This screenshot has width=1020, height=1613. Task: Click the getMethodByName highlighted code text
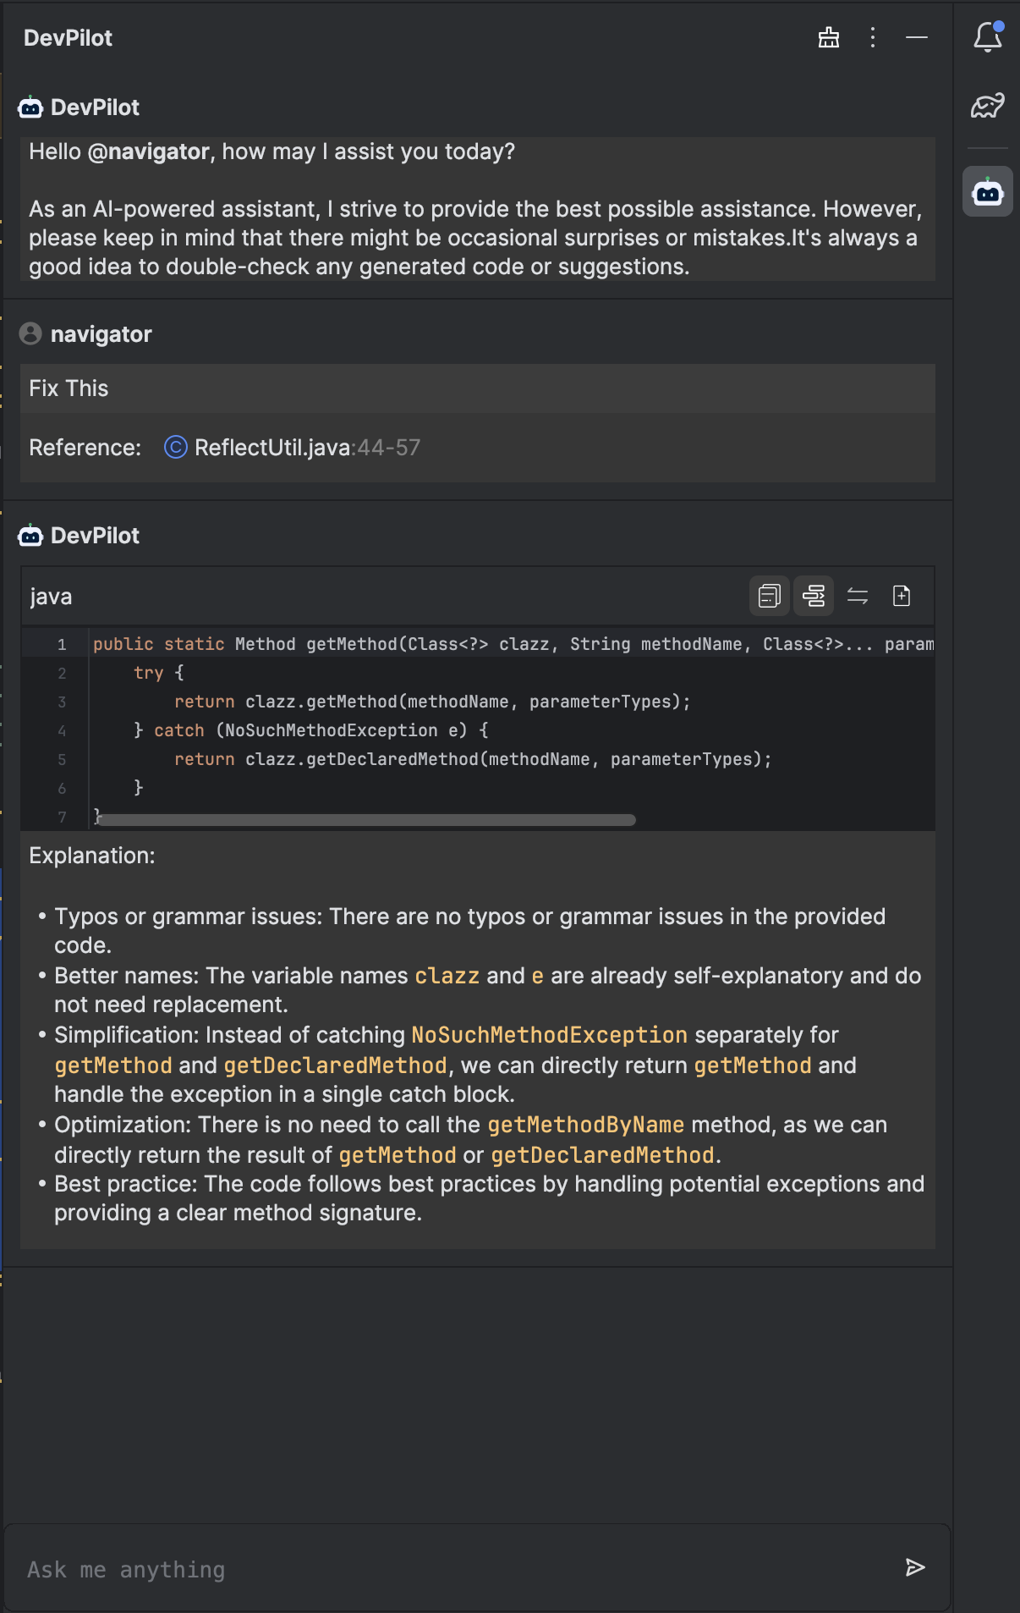tap(586, 1125)
